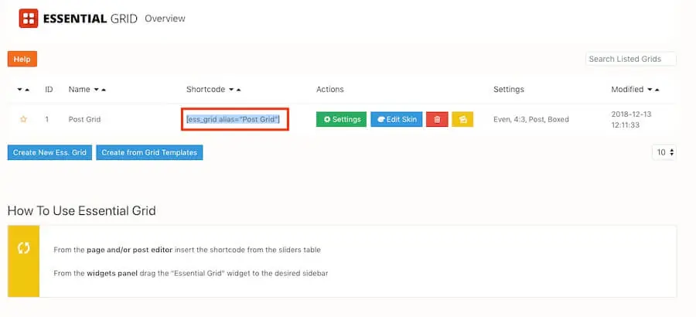Click the Actions column header
Screen dimensions: 696x317
point(329,89)
